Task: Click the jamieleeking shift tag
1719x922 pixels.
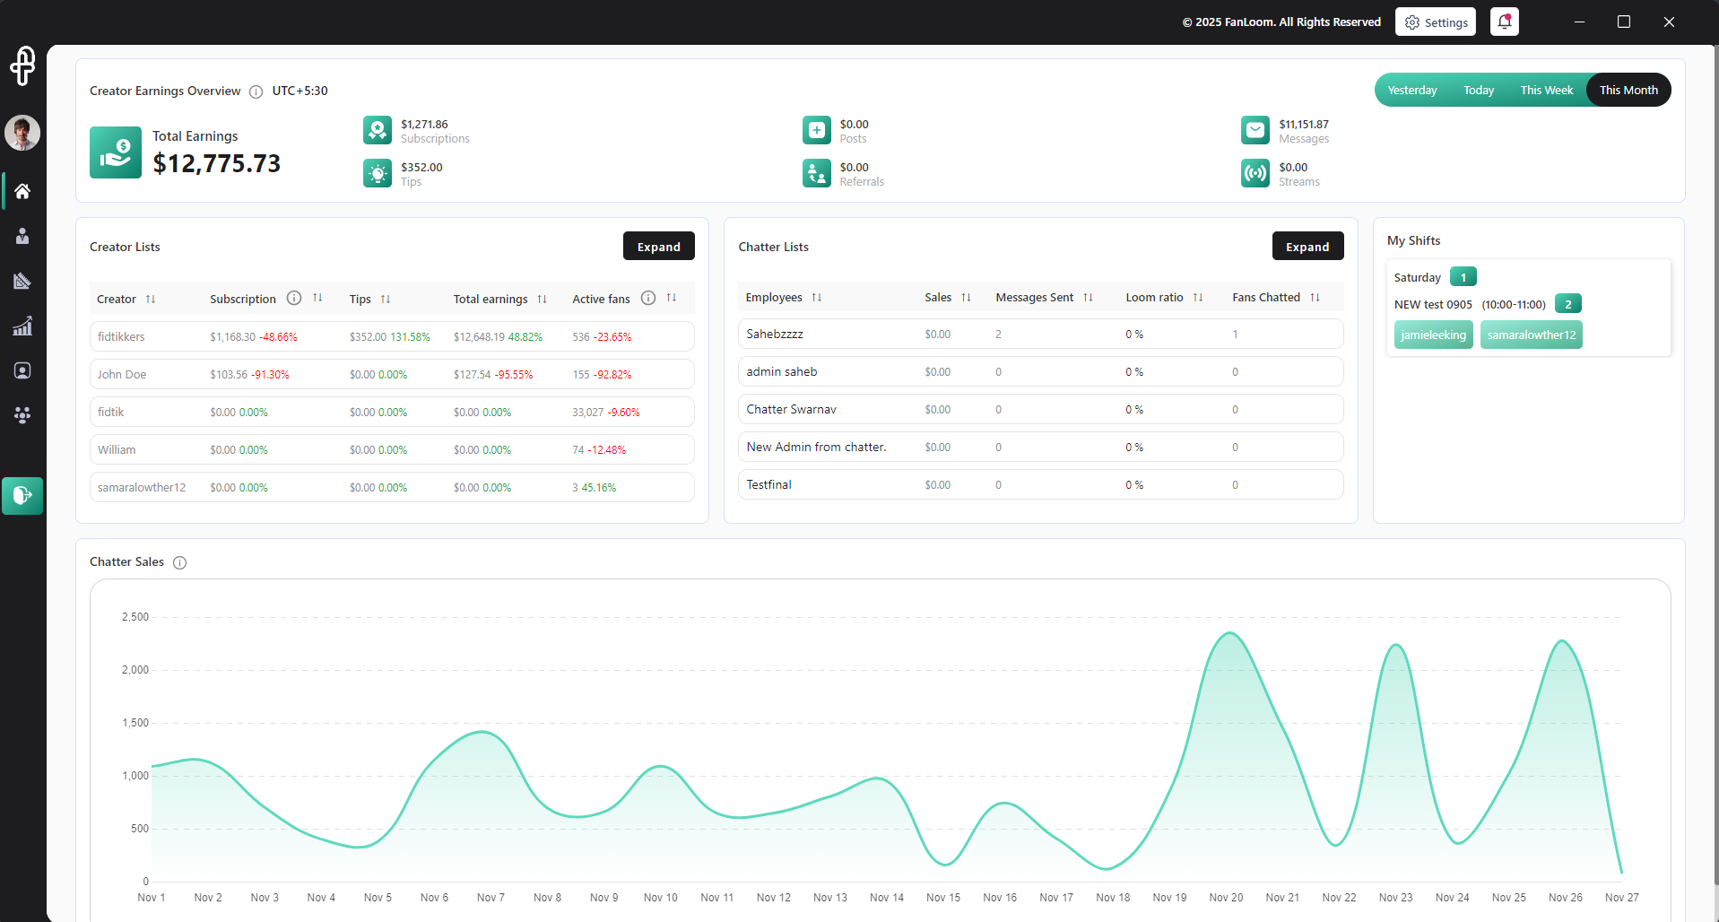Action: coord(1433,335)
